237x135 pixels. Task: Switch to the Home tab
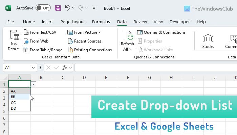click(29, 22)
